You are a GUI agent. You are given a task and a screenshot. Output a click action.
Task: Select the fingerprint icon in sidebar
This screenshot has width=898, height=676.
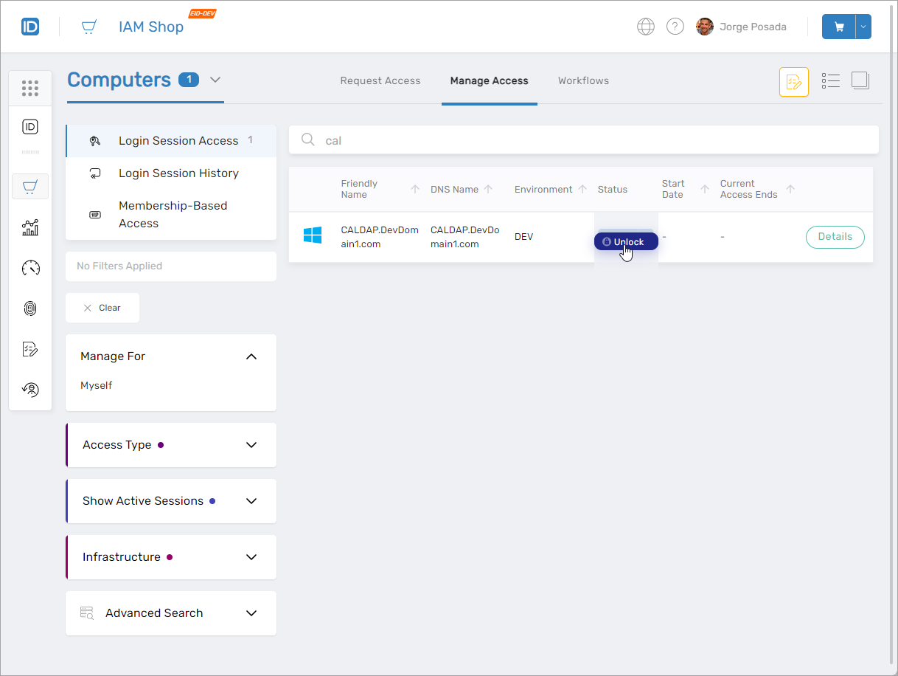tap(30, 308)
